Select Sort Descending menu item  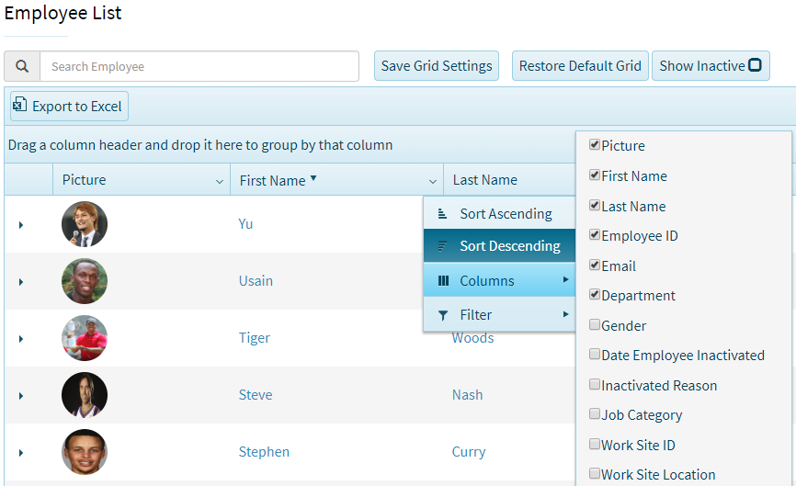pos(509,246)
